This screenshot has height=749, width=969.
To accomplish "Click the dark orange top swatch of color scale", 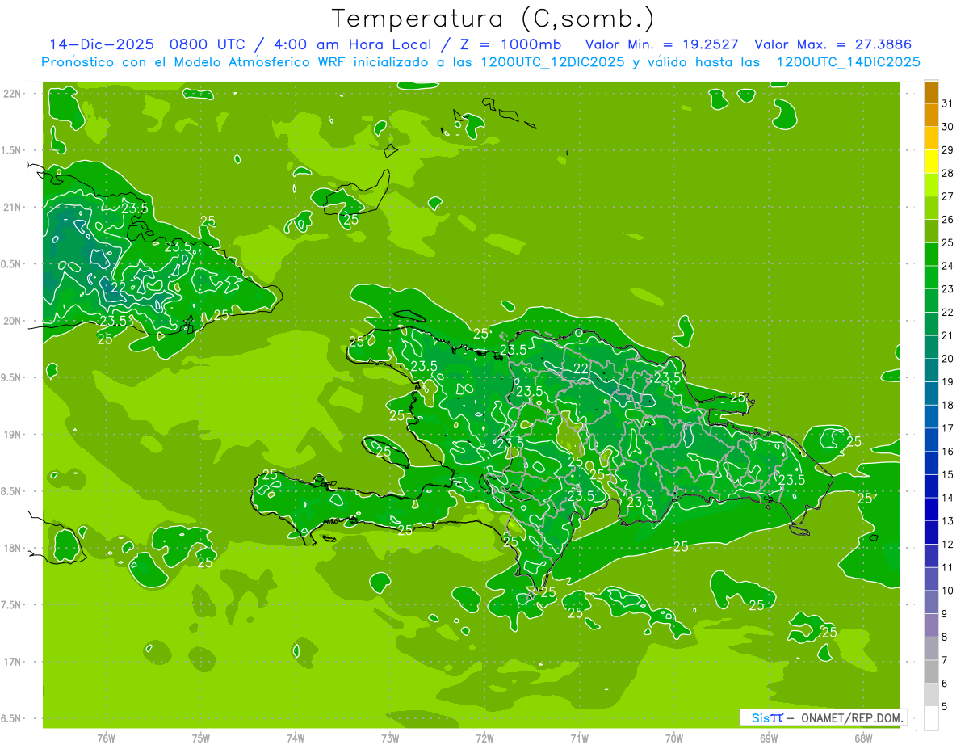I will pyautogui.click(x=931, y=92).
